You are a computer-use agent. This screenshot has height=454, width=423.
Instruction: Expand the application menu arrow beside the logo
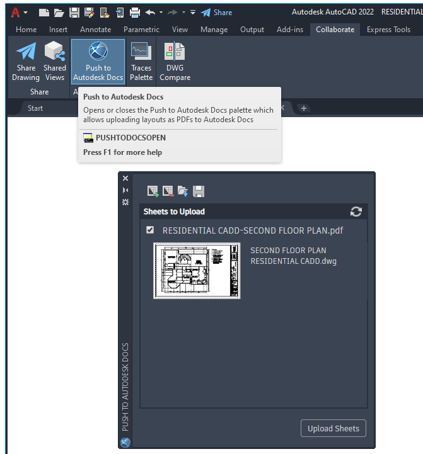click(x=25, y=13)
